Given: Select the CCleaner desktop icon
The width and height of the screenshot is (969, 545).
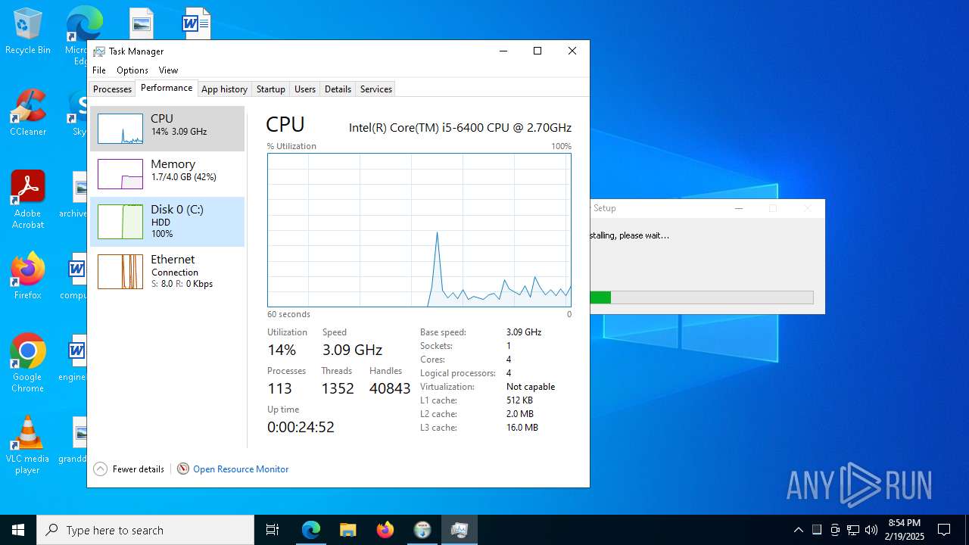Looking at the screenshot, I should (x=28, y=113).
